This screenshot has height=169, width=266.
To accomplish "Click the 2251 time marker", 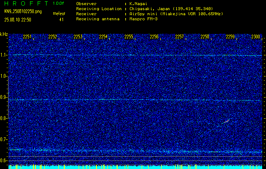I will (x=27, y=37).
